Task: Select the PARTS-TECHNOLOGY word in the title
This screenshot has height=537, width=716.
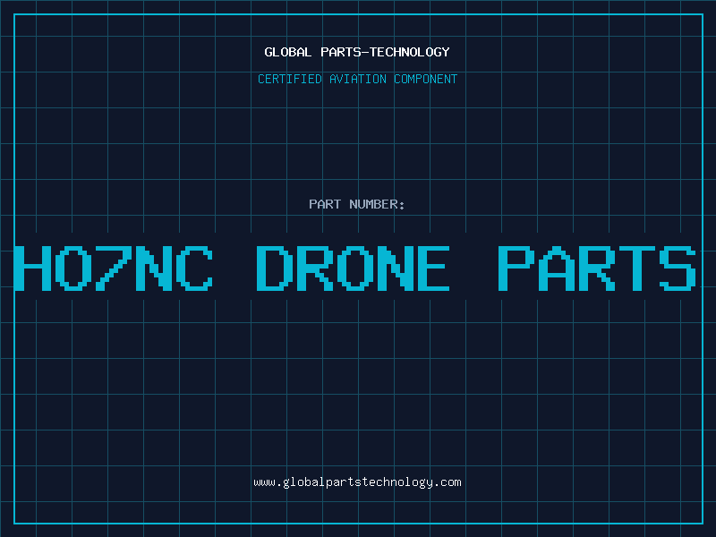Action: coord(385,52)
